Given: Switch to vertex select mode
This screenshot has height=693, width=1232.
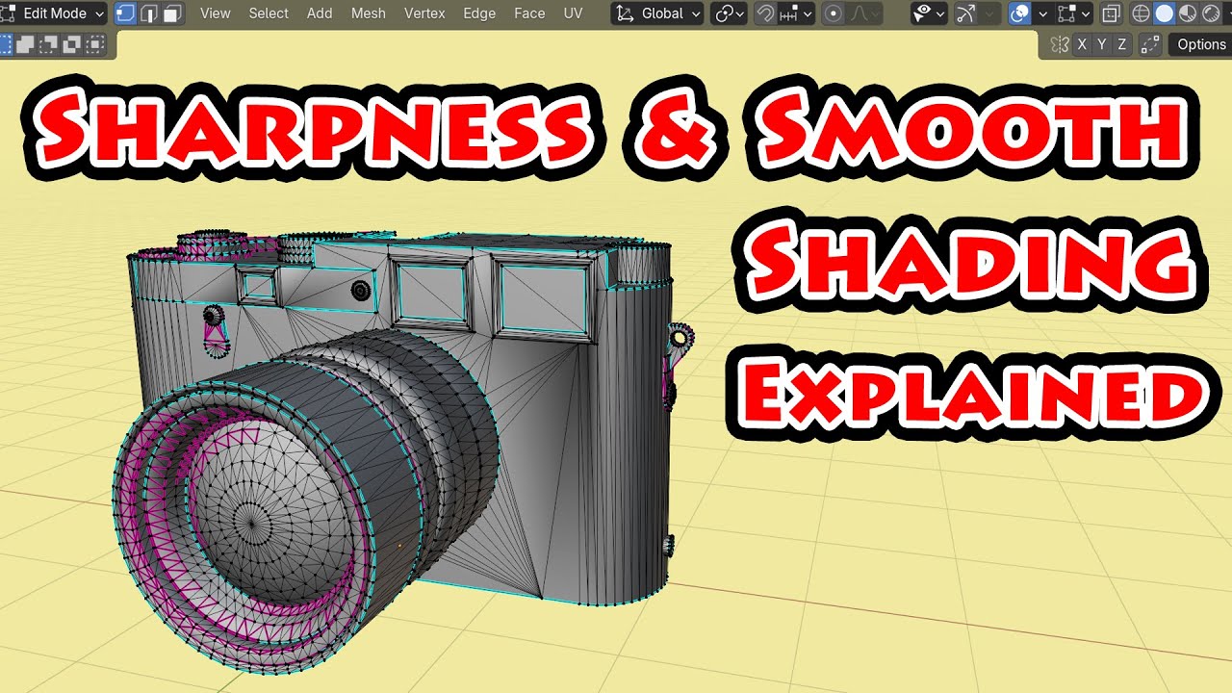Looking at the screenshot, I should coord(125,13).
